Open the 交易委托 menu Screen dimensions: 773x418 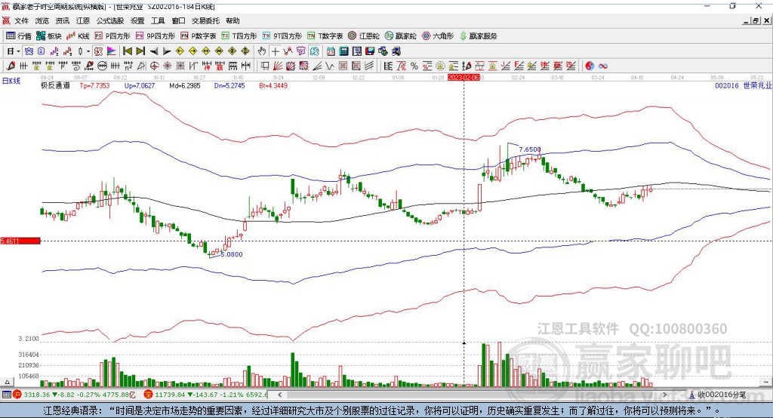[205, 20]
